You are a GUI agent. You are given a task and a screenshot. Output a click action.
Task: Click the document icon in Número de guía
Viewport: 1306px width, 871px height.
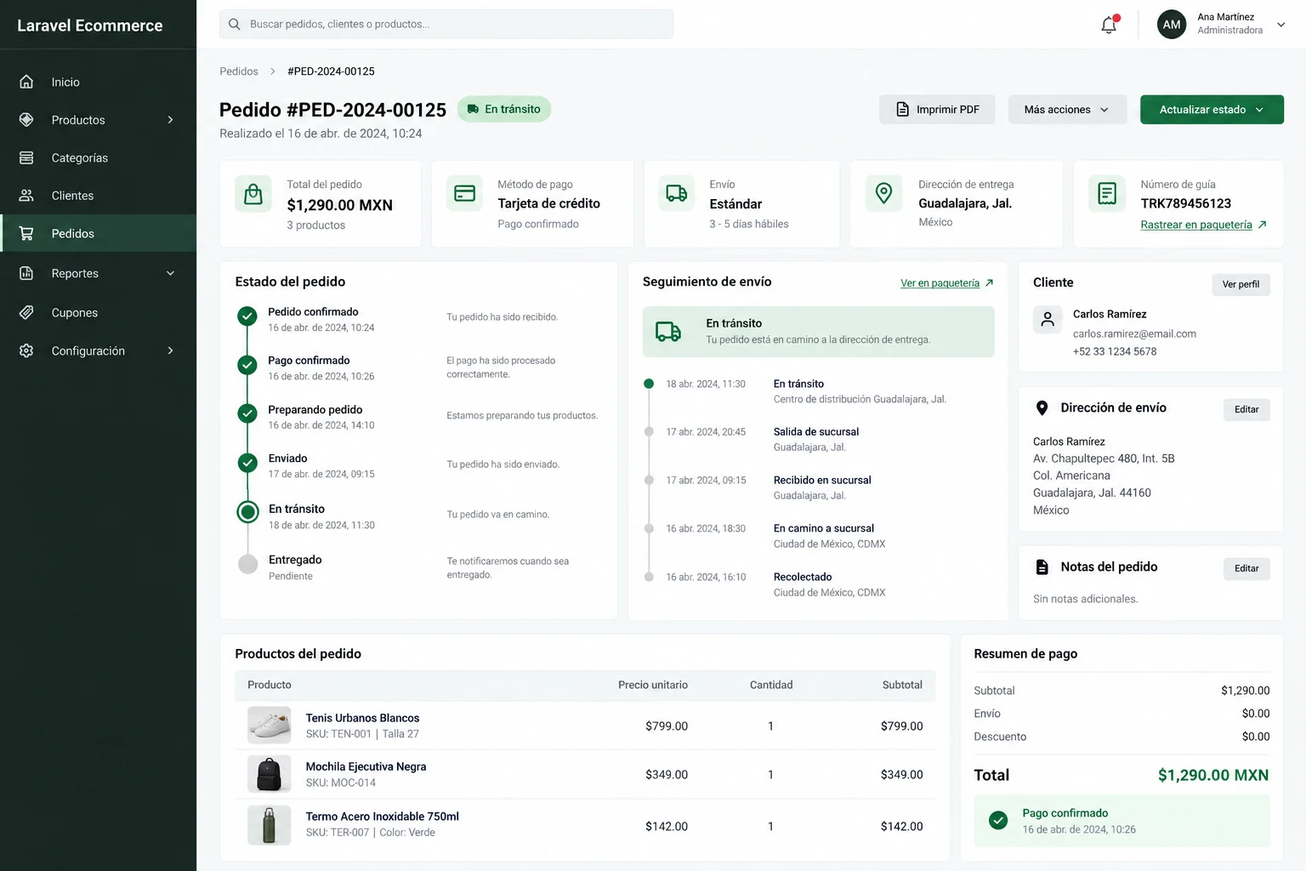[1107, 194]
